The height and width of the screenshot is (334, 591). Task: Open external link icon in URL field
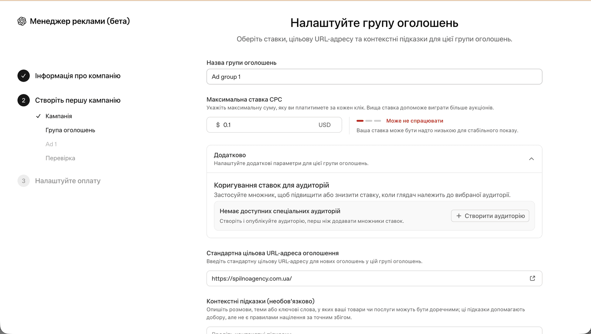(x=532, y=278)
